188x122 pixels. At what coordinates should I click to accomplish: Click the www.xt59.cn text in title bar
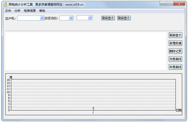point(74,5)
